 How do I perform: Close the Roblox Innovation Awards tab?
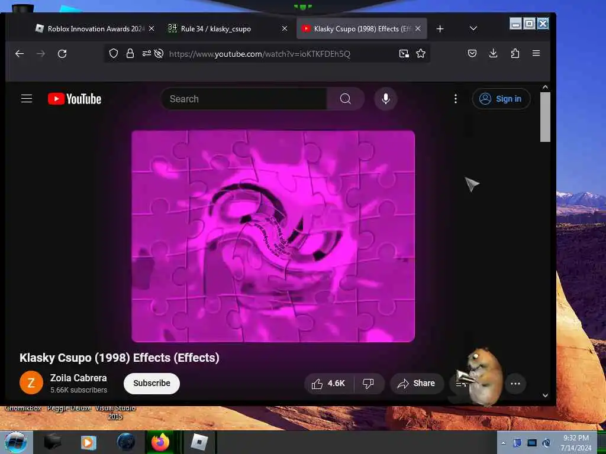point(152,28)
